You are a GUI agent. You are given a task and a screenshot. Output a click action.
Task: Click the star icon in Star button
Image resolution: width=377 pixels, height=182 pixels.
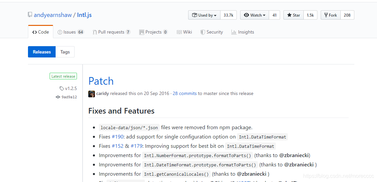[289, 15]
